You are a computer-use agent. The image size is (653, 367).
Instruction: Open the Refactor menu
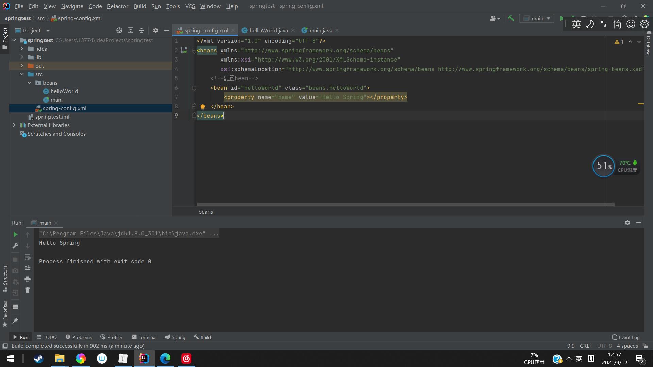tap(117, 6)
